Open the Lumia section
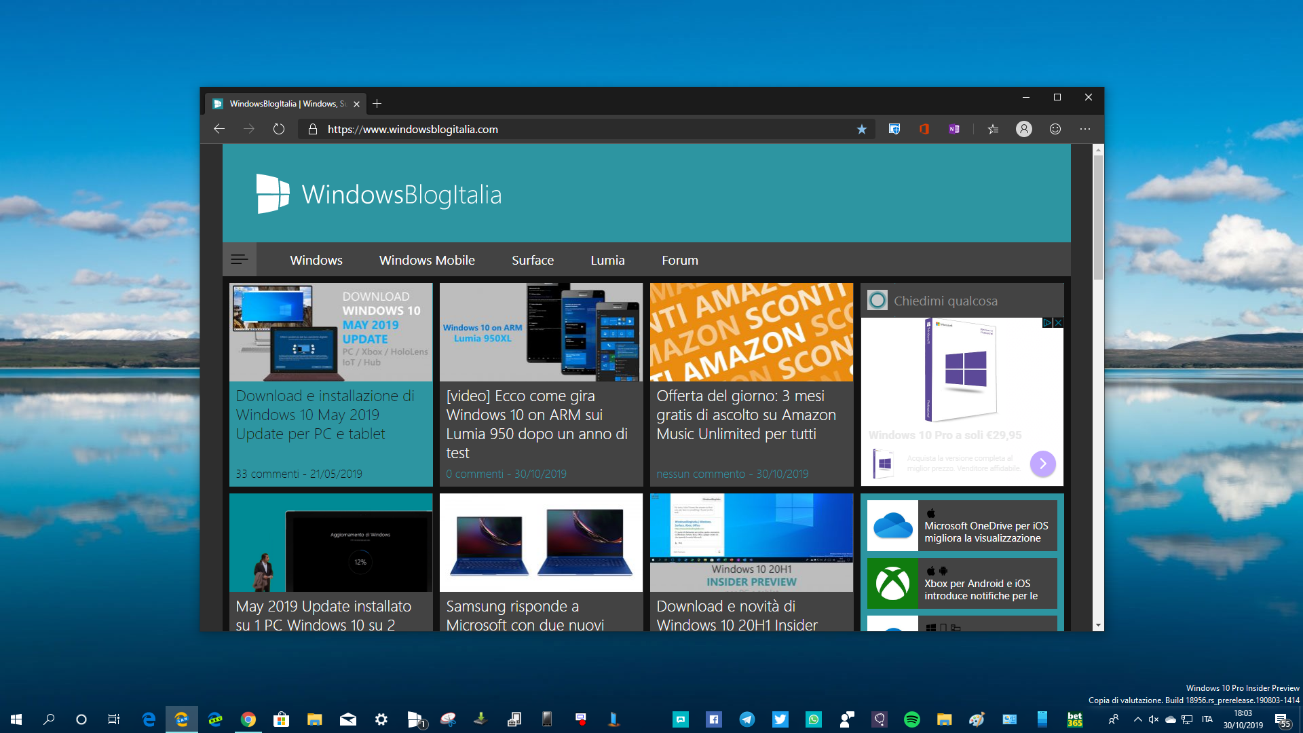This screenshot has height=733, width=1303. [x=607, y=260]
